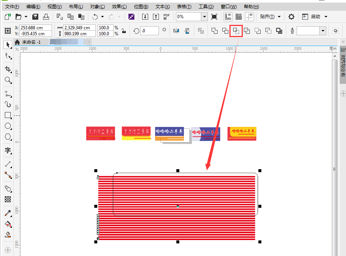Viewport: 346px width, 256px height.
Task: Select the Transparency checkerboard tool
Action: (x=8, y=199)
